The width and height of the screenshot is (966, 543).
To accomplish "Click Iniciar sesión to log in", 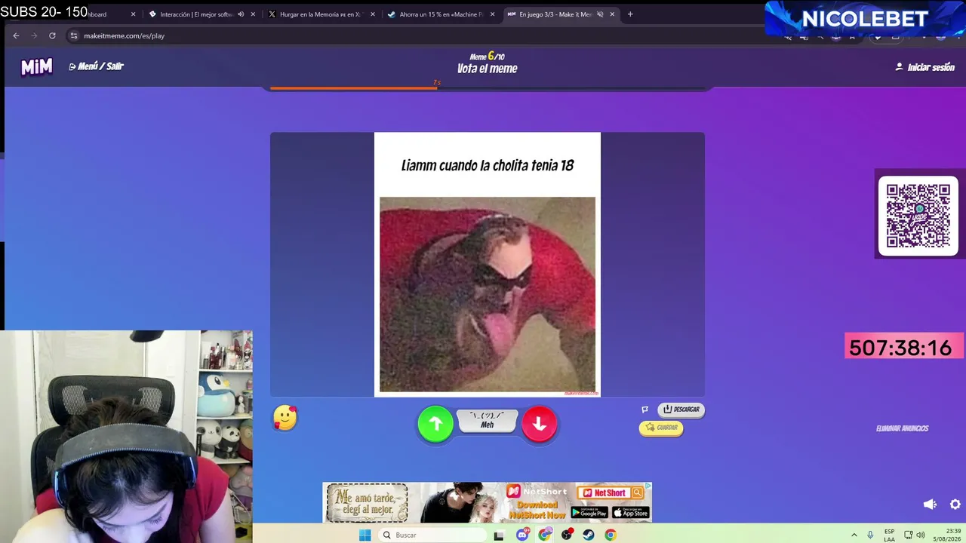I will pyautogui.click(x=925, y=67).
